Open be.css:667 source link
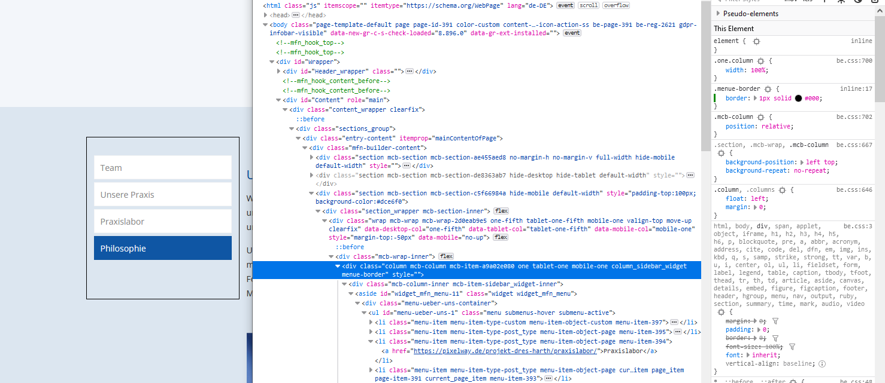885x383 pixels. pyautogui.click(x=854, y=145)
